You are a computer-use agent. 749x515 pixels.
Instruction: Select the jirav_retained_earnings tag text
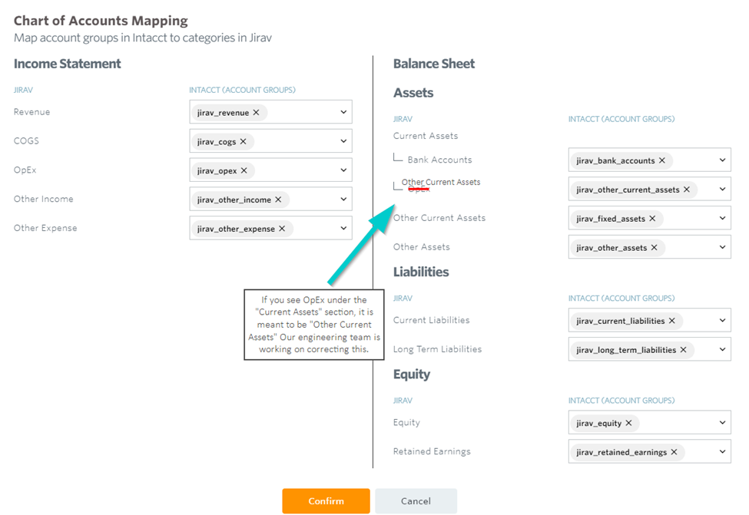pyautogui.click(x=621, y=452)
